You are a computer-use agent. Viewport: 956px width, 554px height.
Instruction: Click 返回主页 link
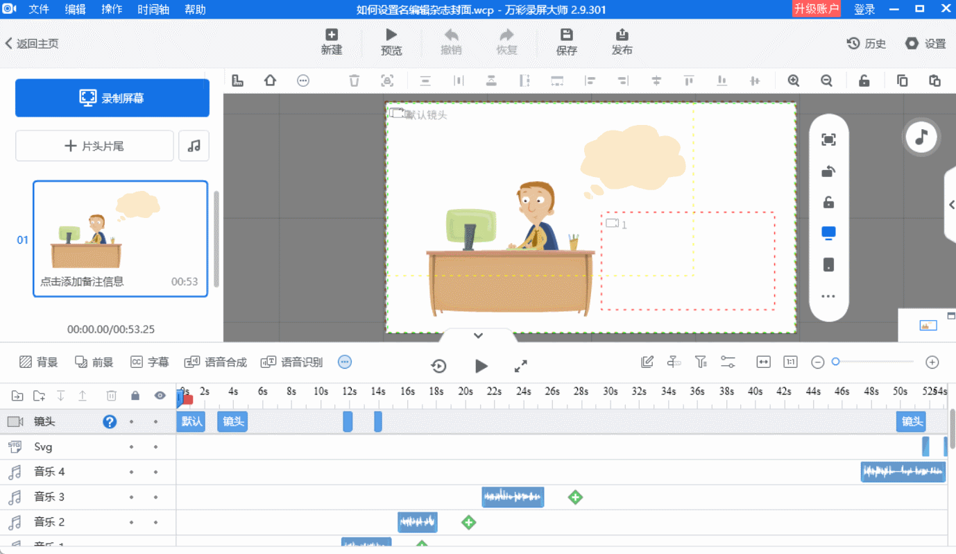click(x=32, y=44)
